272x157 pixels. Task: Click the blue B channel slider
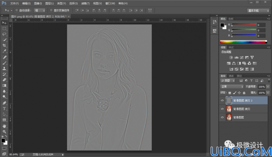[x=244, y=35]
